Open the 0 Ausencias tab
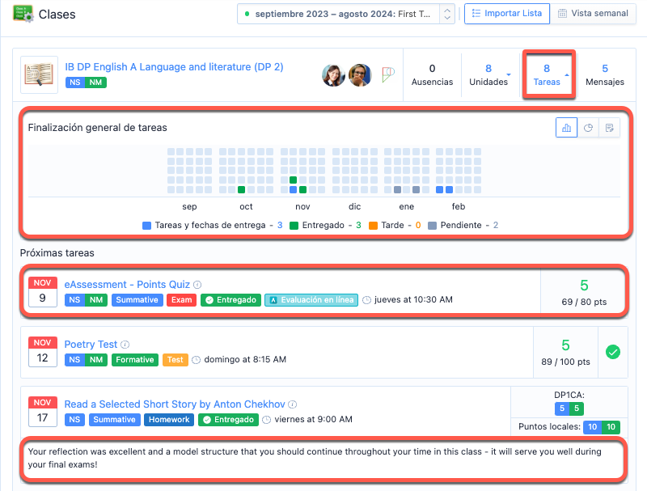 pyautogui.click(x=432, y=74)
